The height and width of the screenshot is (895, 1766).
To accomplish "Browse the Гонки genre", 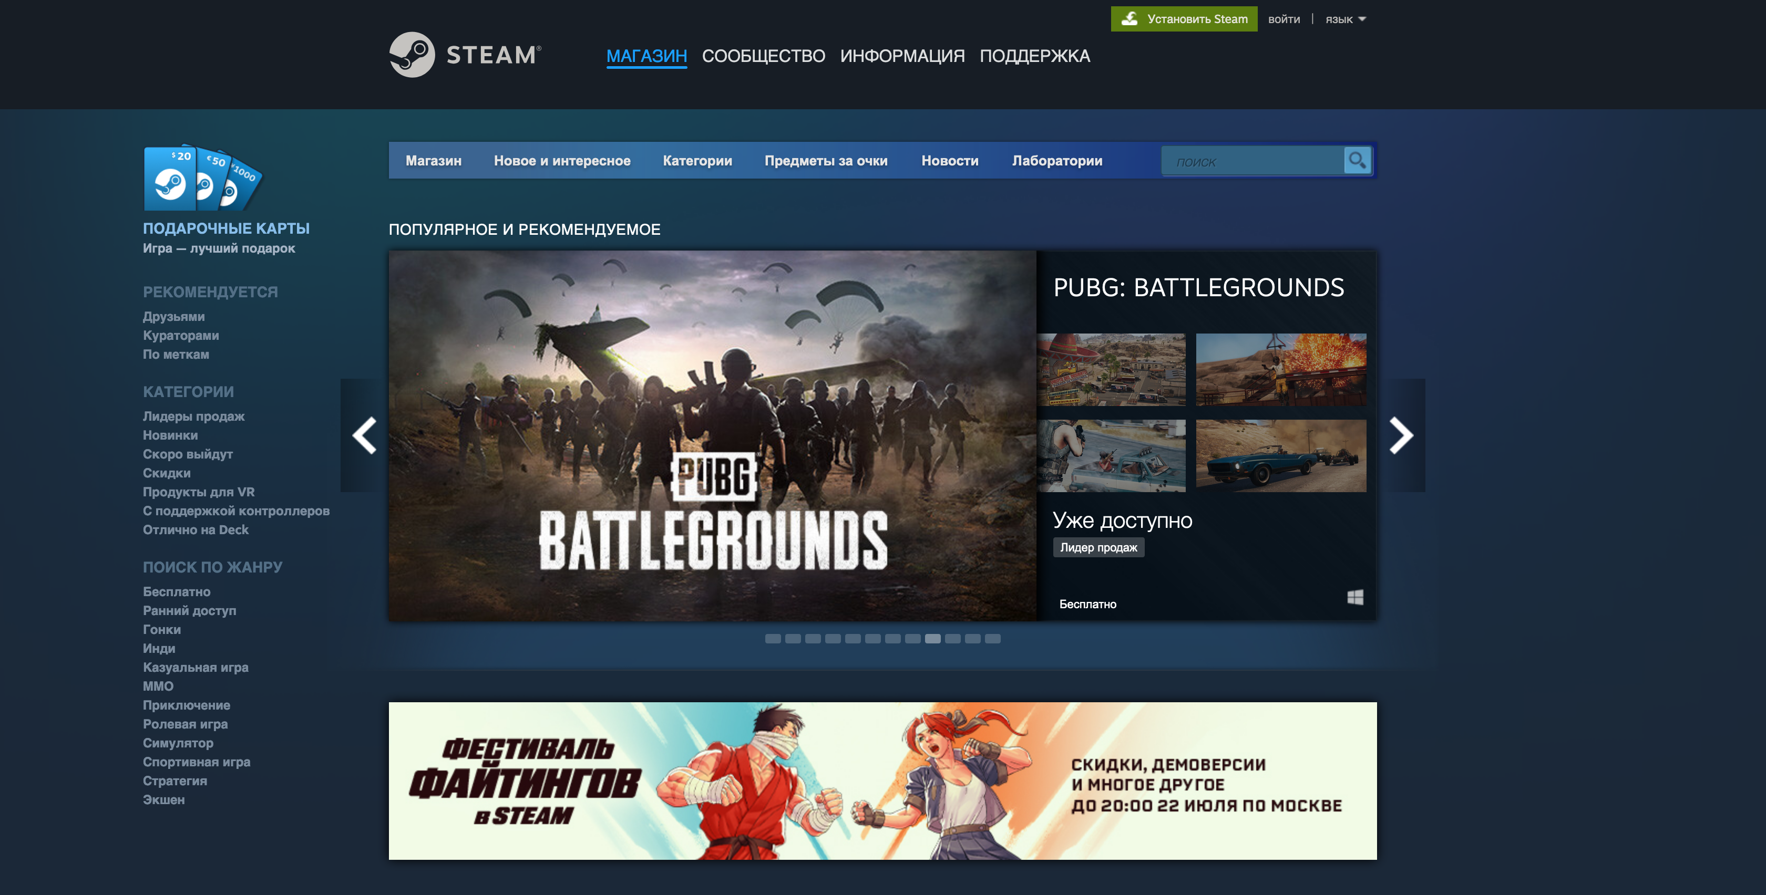I will tap(162, 629).
